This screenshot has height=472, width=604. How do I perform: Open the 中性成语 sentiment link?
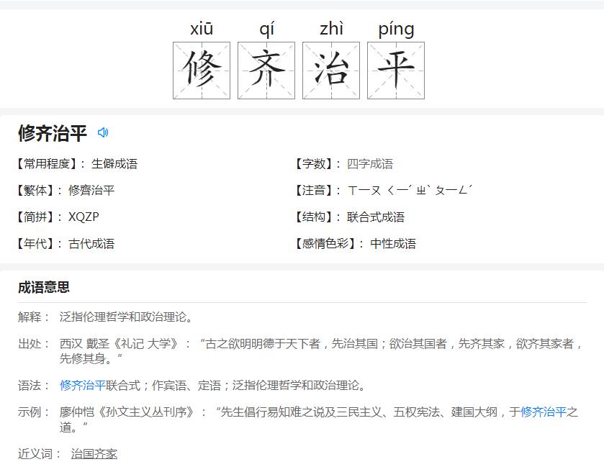393,244
